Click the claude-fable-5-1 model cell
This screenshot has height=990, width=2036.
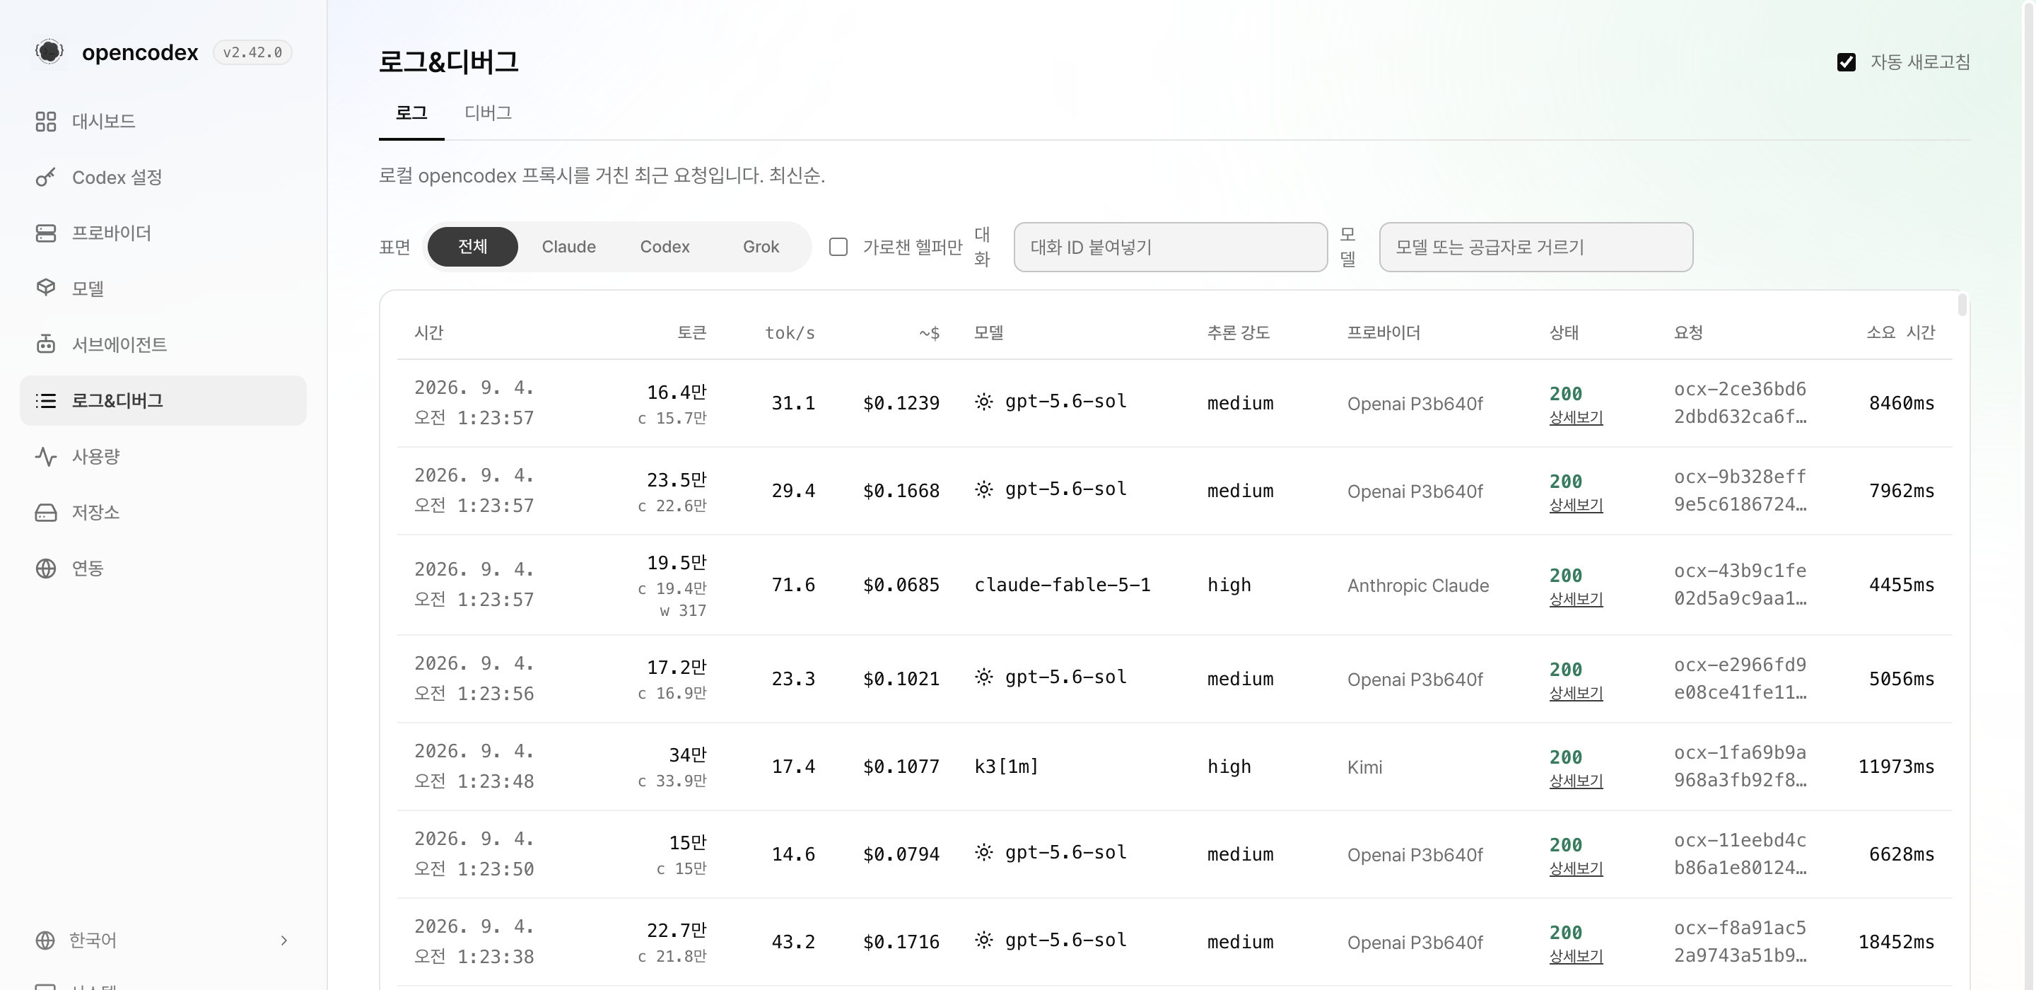[1063, 584]
